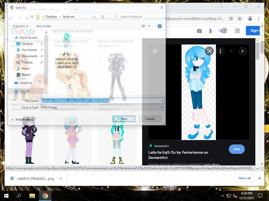Go up one folder level in dialog
The width and height of the screenshot is (269, 201).
click(32, 17)
